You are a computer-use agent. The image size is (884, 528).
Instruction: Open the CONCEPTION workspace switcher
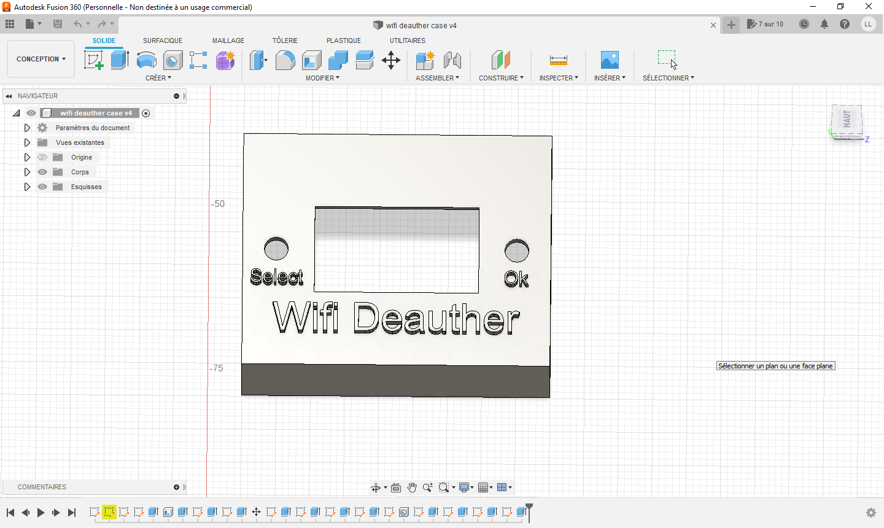pos(41,58)
